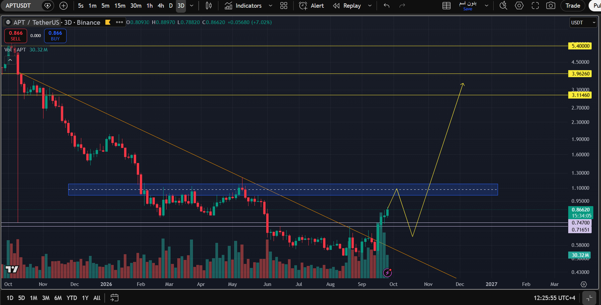Open the quick search icon
The height and width of the screenshot is (305, 601).
tap(504, 6)
